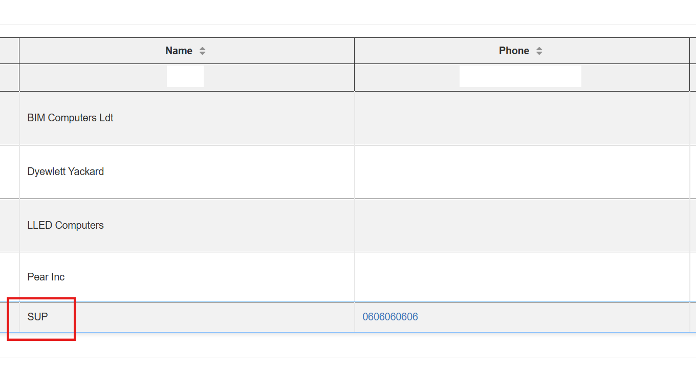The width and height of the screenshot is (696, 370).
Task: Select the Dyewlett Yackard supplier name
Action: (x=66, y=171)
